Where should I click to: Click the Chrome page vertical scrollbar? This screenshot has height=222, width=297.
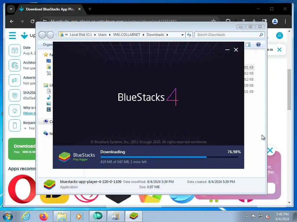pyautogui.click(x=289, y=89)
